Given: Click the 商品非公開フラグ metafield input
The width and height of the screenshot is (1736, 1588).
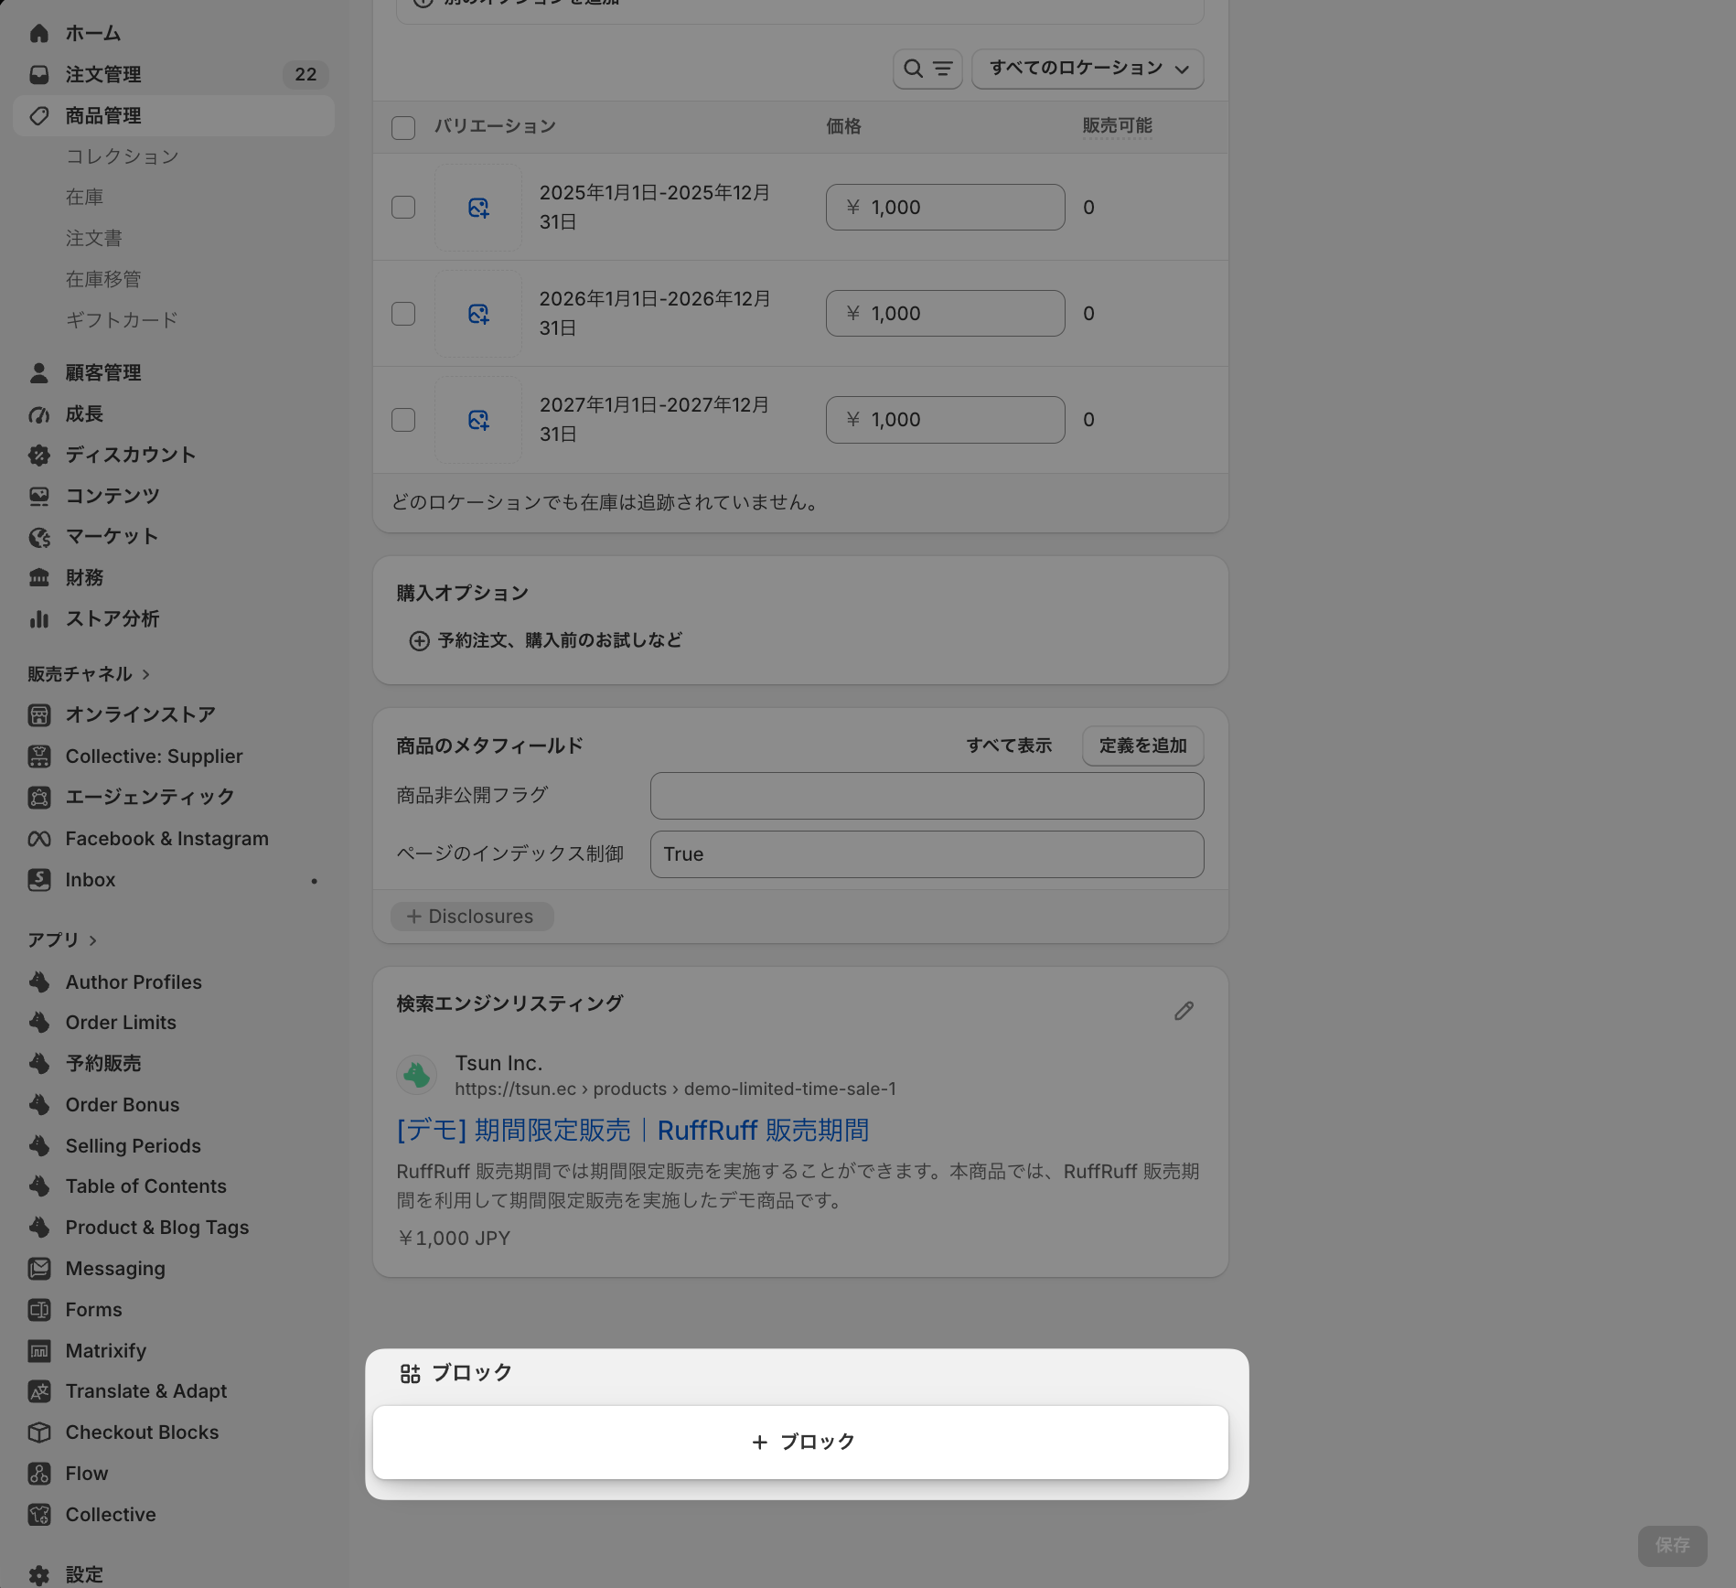Looking at the screenshot, I should (927, 796).
